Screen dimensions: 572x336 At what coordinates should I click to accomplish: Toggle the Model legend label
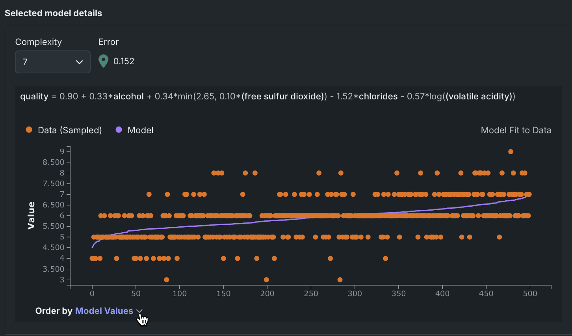click(140, 130)
